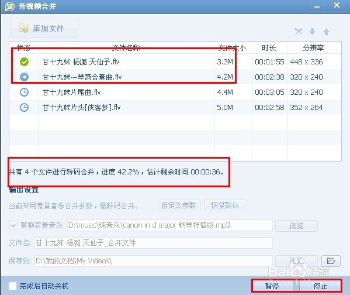
Task: Click the 状态 column header
Action: pos(24,47)
